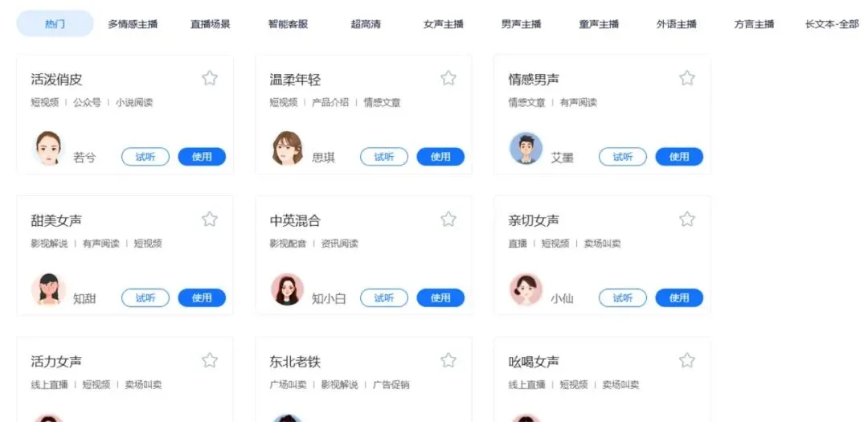Click the 思琪 avatar image
This screenshot has height=422, width=868.
tap(287, 148)
